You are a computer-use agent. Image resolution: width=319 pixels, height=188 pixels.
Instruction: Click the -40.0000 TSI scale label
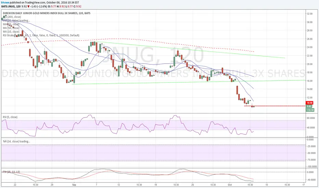[312, 180]
